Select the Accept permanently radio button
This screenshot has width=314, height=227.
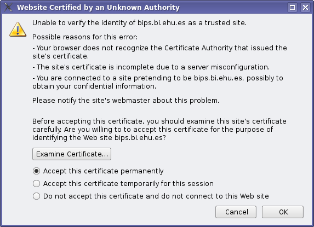click(37, 171)
